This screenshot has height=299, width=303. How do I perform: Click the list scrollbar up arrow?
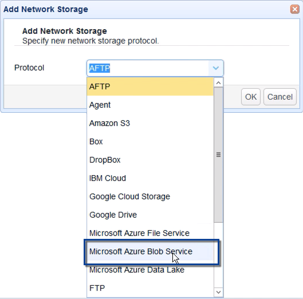tap(218, 82)
